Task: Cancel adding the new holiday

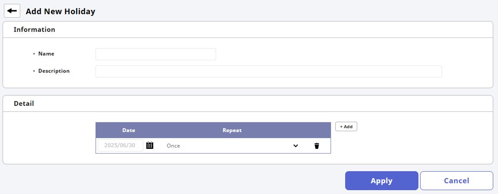Action: tap(456, 181)
